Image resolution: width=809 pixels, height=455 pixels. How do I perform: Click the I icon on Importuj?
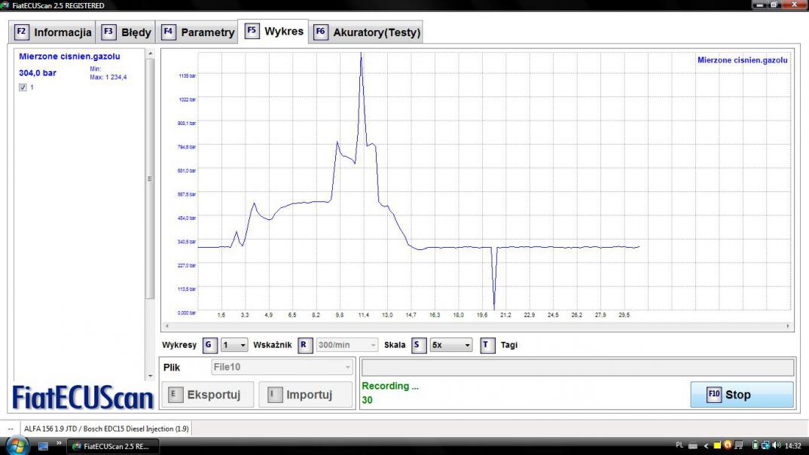pyautogui.click(x=275, y=395)
